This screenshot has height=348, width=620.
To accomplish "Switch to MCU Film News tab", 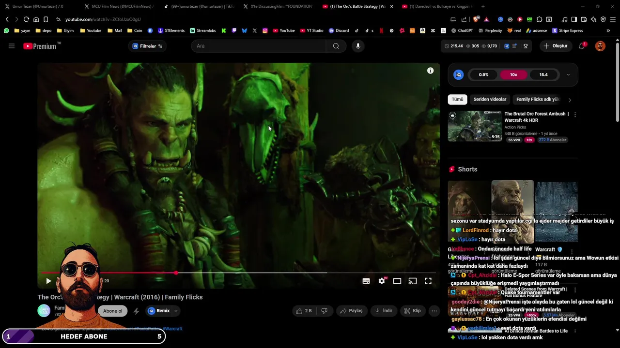I will click(x=119, y=6).
